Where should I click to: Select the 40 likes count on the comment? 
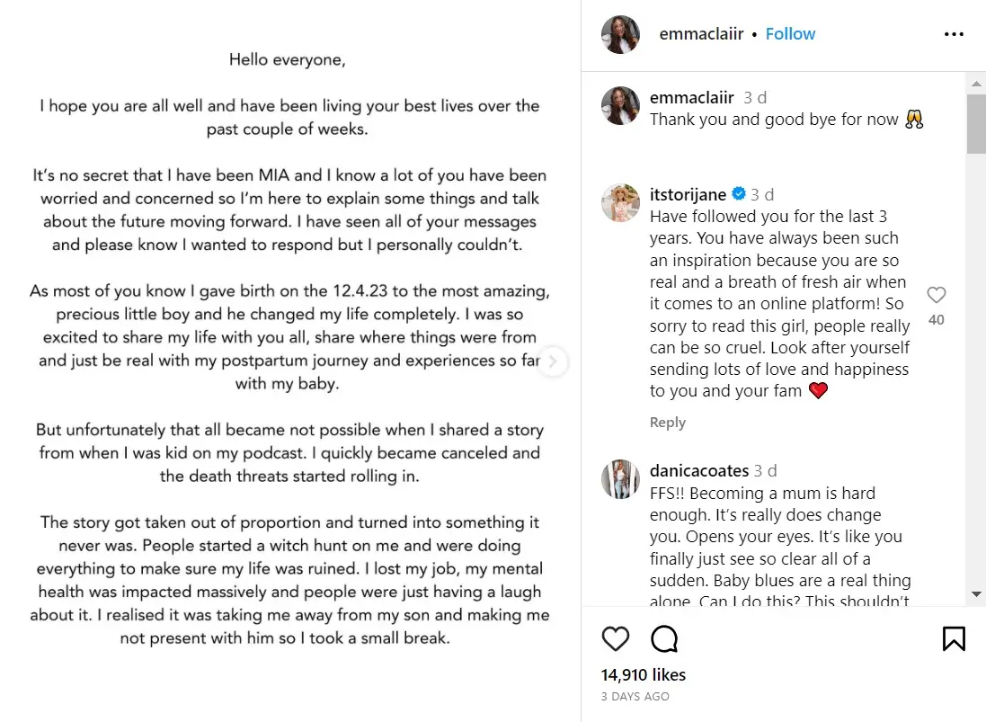click(x=937, y=319)
